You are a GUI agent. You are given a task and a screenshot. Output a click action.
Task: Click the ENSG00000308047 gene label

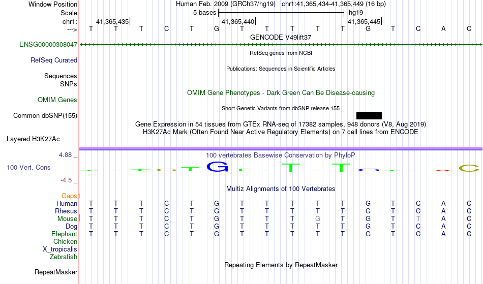pyautogui.click(x=48, y=45)
